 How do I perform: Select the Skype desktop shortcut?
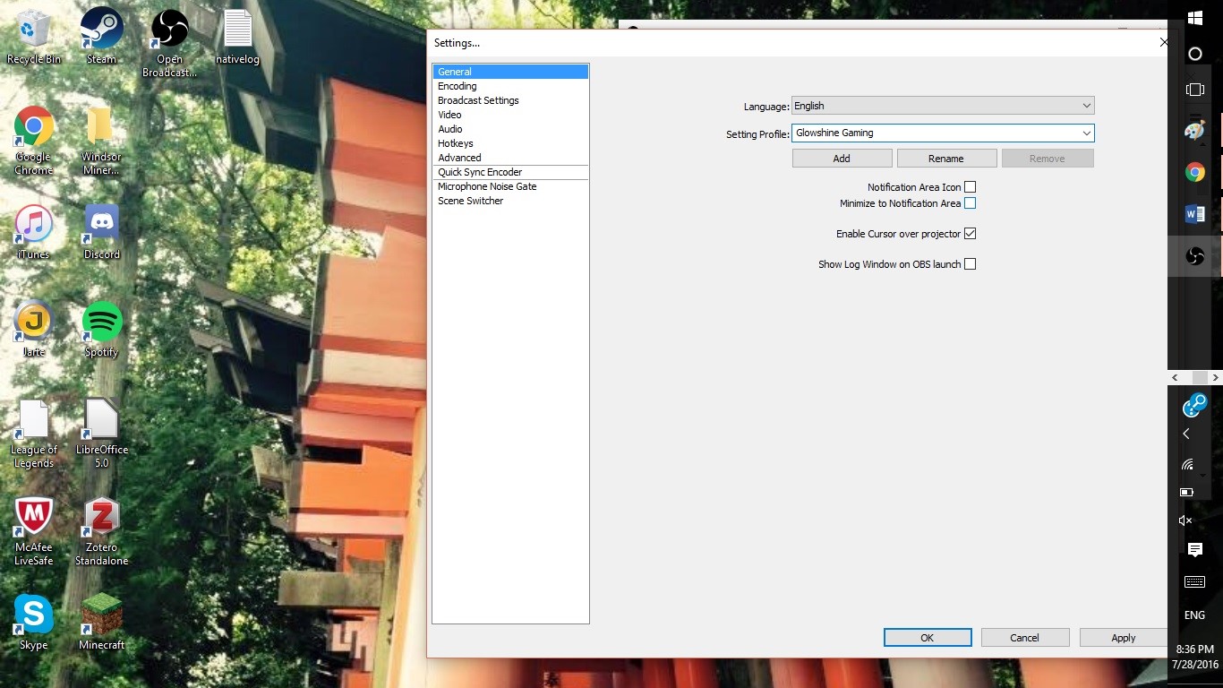pos(34,622)
